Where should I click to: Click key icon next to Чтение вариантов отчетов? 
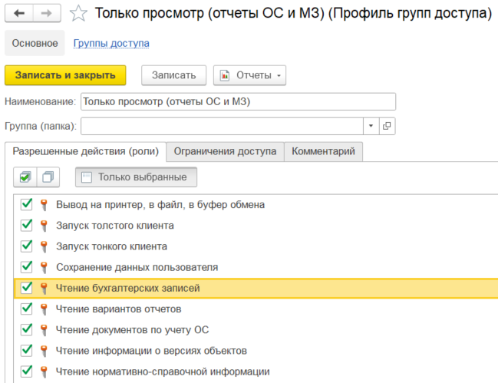pyautogui.click(x=44, y=309)
